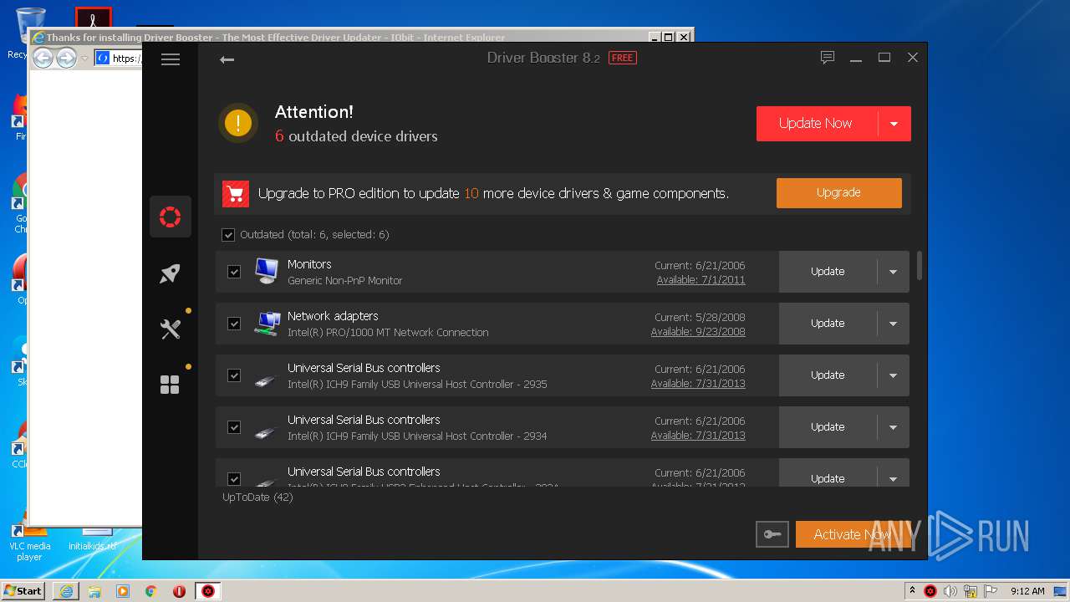The image size is (1070, 602).
Task: Update USB Host Controller 2935 driver
Action: click(828, 375)
